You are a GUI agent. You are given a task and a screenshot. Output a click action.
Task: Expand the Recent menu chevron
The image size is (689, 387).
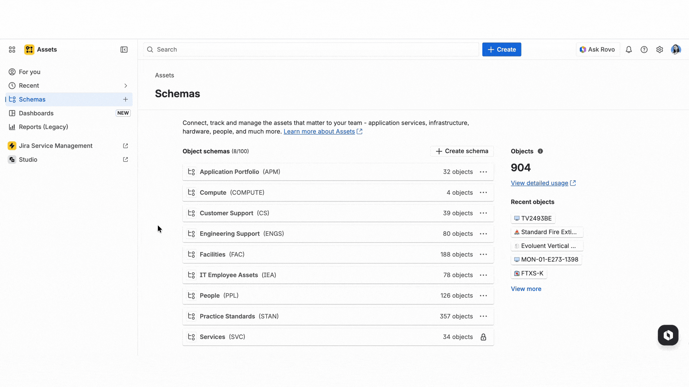coord(126,86)
